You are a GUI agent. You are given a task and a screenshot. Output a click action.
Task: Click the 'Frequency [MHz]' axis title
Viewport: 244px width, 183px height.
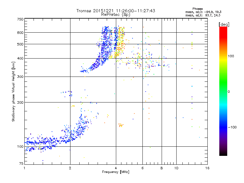point(116,172)
